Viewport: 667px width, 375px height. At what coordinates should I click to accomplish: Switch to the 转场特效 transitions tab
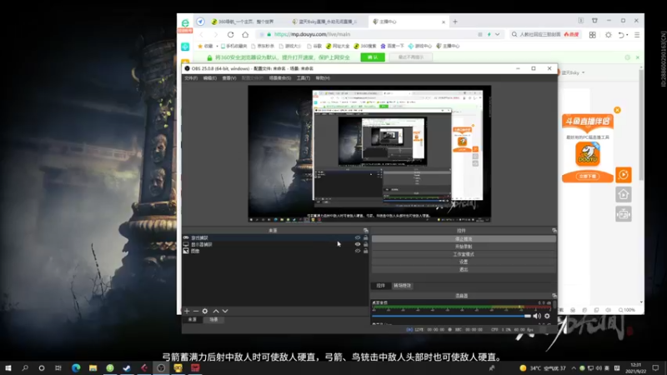(x=402, y=286)
